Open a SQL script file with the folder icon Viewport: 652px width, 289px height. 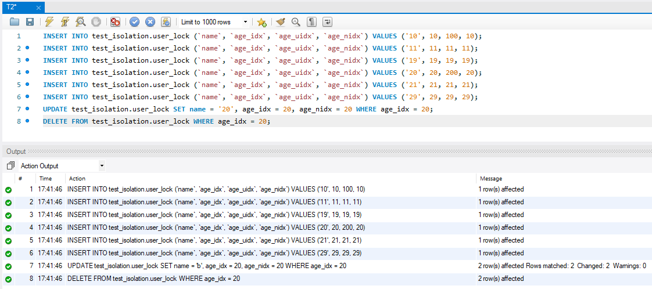point(15,22)
